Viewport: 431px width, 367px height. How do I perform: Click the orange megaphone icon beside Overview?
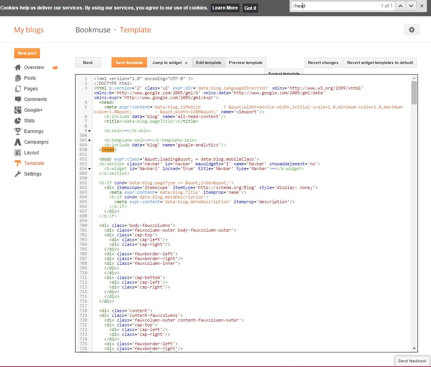pyautogui.click(x=55, y=68)
